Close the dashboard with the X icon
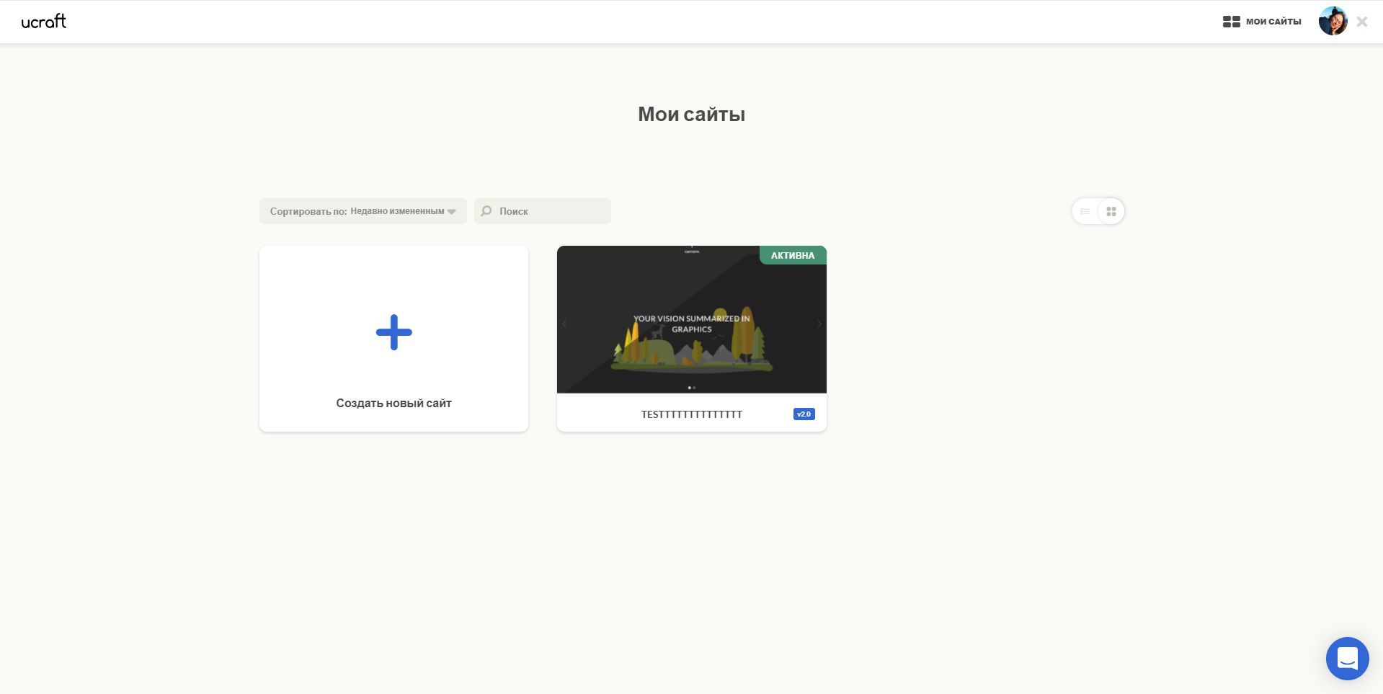1383x694 pixels. tap(1361, 22)
